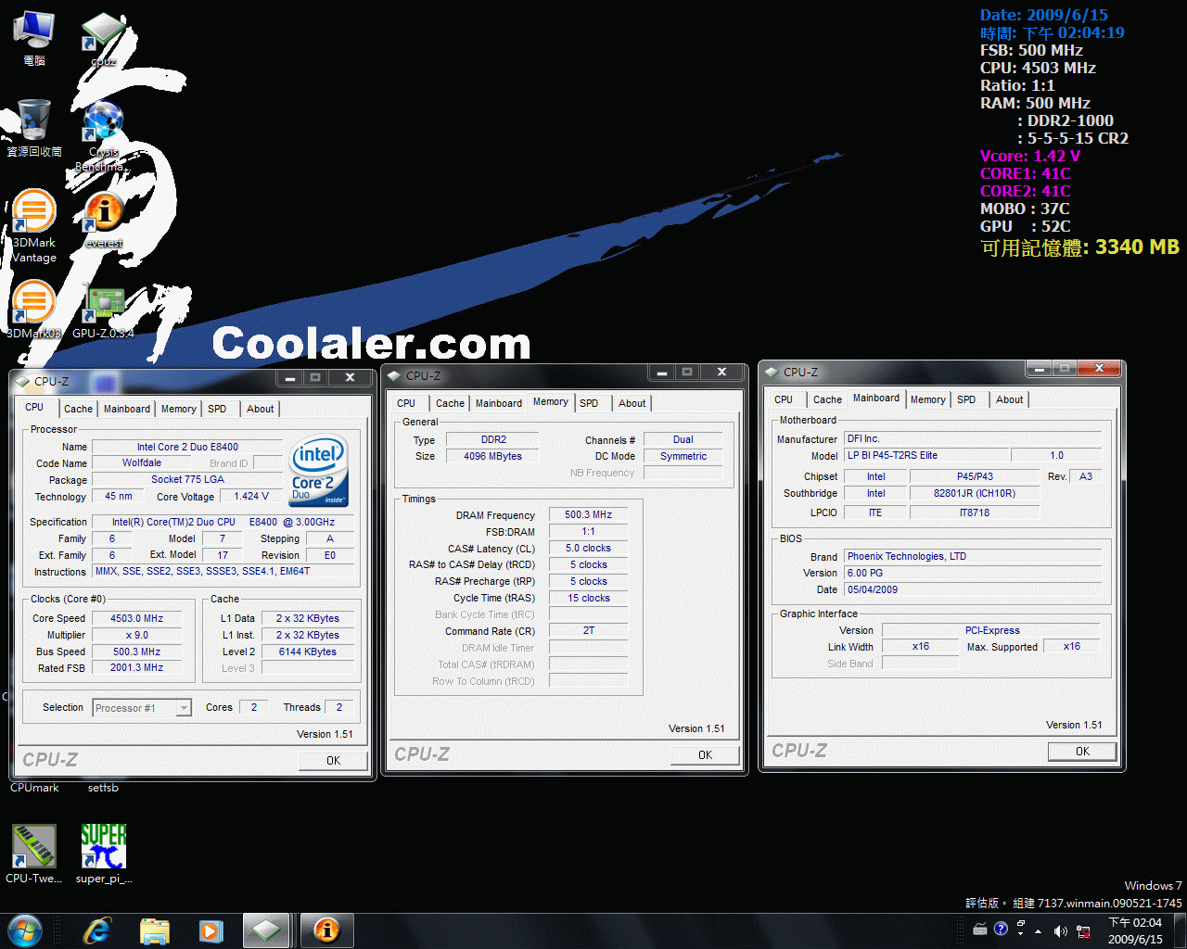Select the SPD tab in the middle CPU-Z window
Viewport: 1187px width, 949px height.
click(589, 403)
